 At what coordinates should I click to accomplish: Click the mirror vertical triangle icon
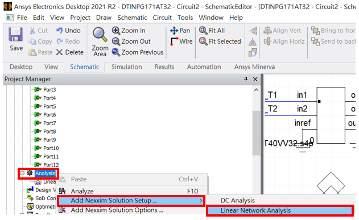tap(253, 41)
